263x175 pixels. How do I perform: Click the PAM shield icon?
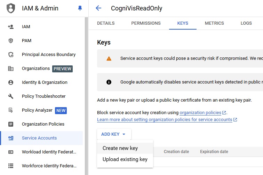(11, 41)
